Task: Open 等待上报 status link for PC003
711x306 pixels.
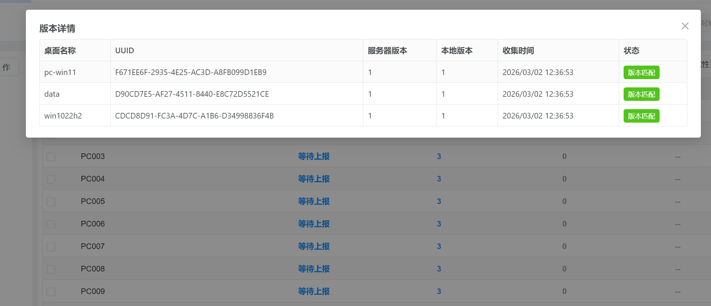Action: click(313, 156)
